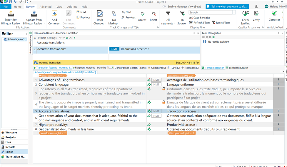Click Tell me what you want to do
The width and height of the screenshot is (287, 167).
tap(227, 6)
